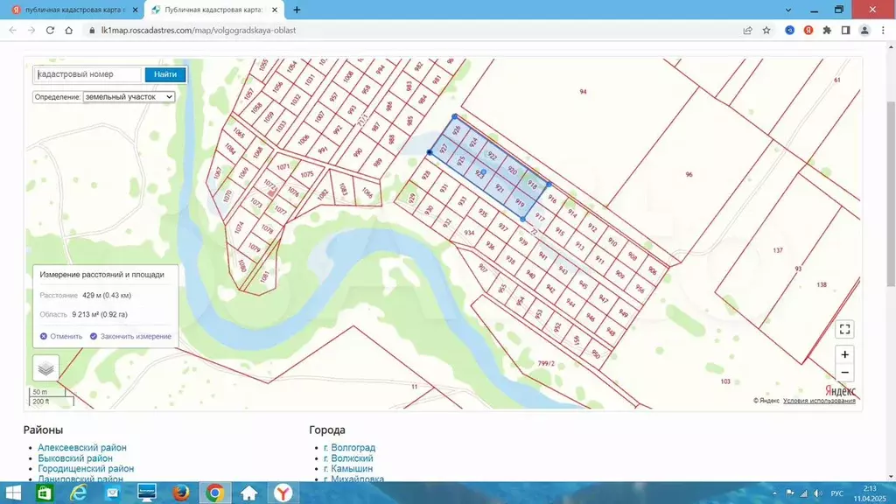This screenshot has height=504, width=896.
Task: Zoom out on the map
Action: [x=844, y=373]
